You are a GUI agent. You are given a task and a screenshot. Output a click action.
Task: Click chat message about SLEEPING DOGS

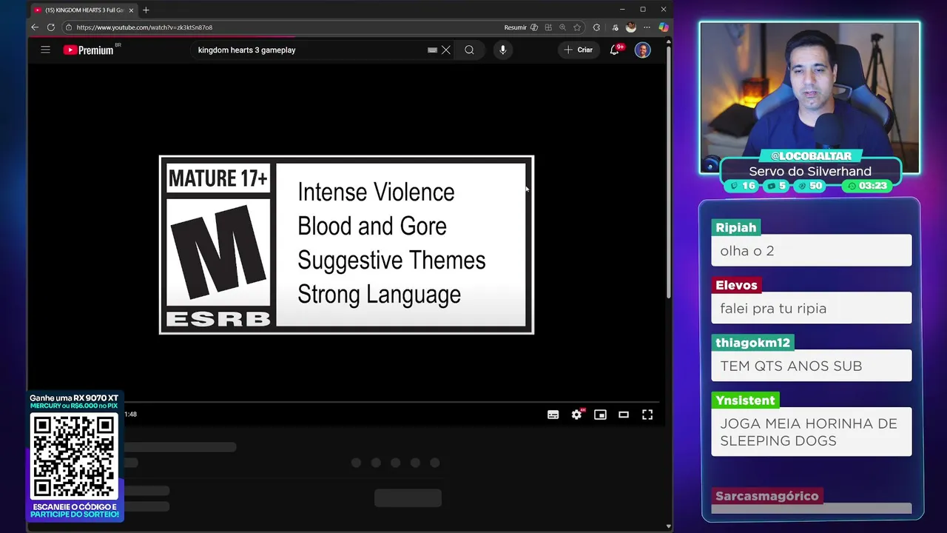811,432
